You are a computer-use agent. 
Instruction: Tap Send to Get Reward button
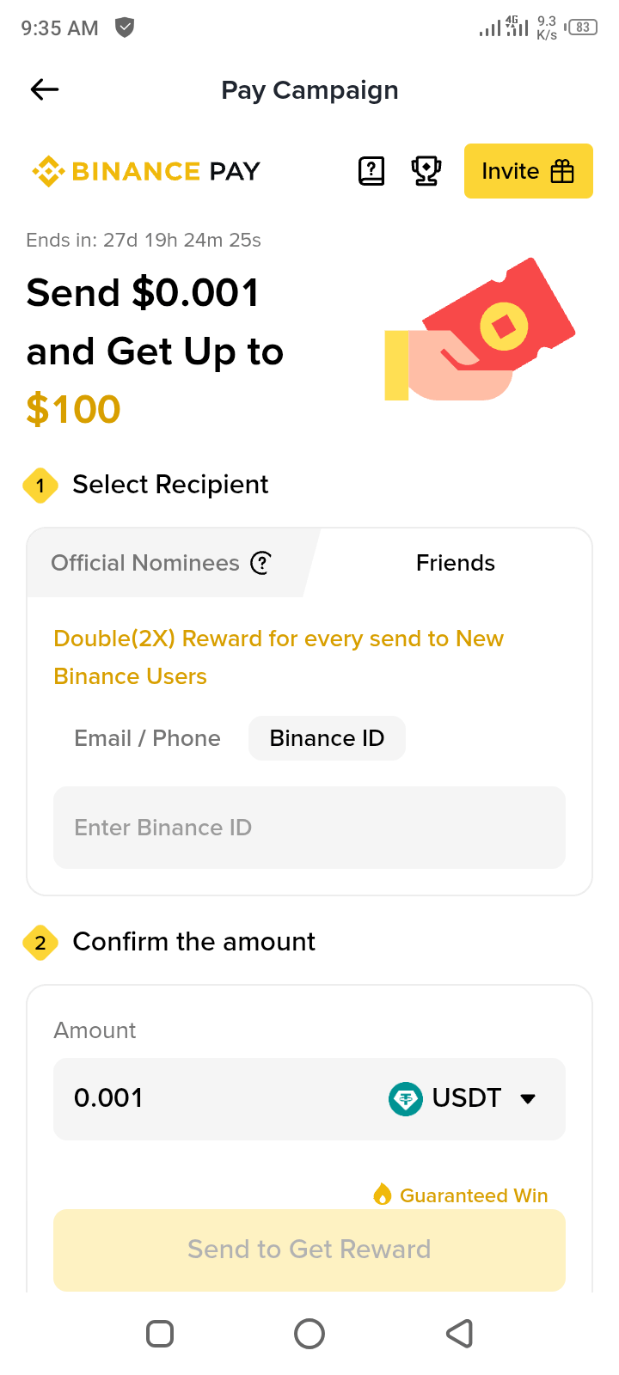[309, 1250]
